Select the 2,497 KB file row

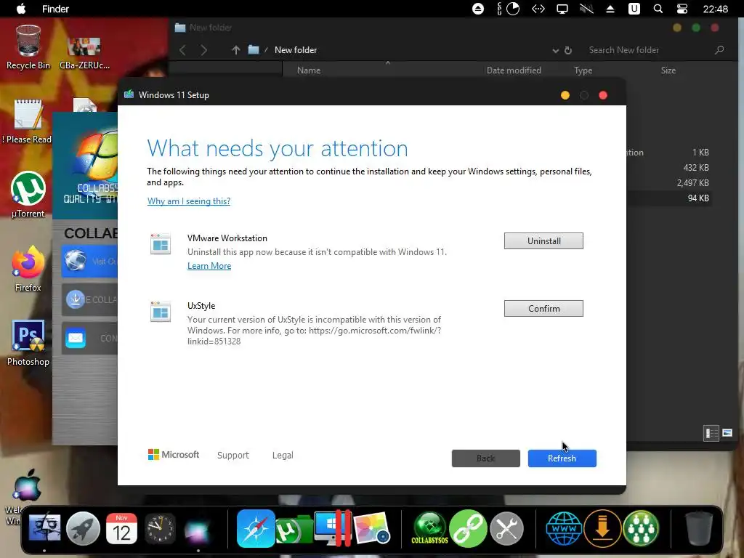(669, 182)
